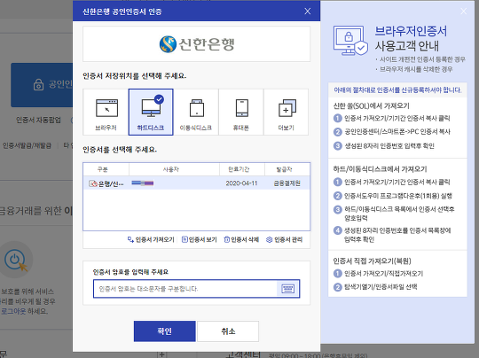Click 인증서 직접 가져오기(복원) heading

(372, 261)
